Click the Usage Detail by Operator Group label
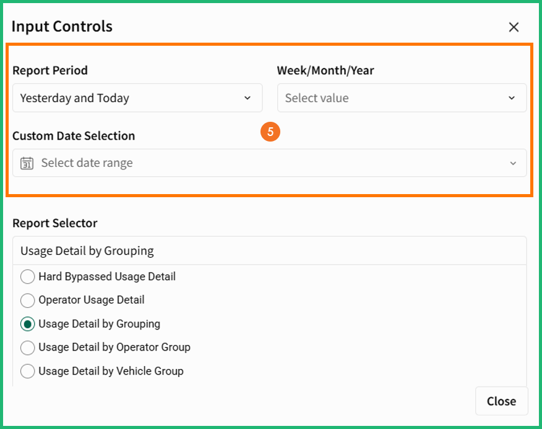The image size is (542, 429). (114, 347)
